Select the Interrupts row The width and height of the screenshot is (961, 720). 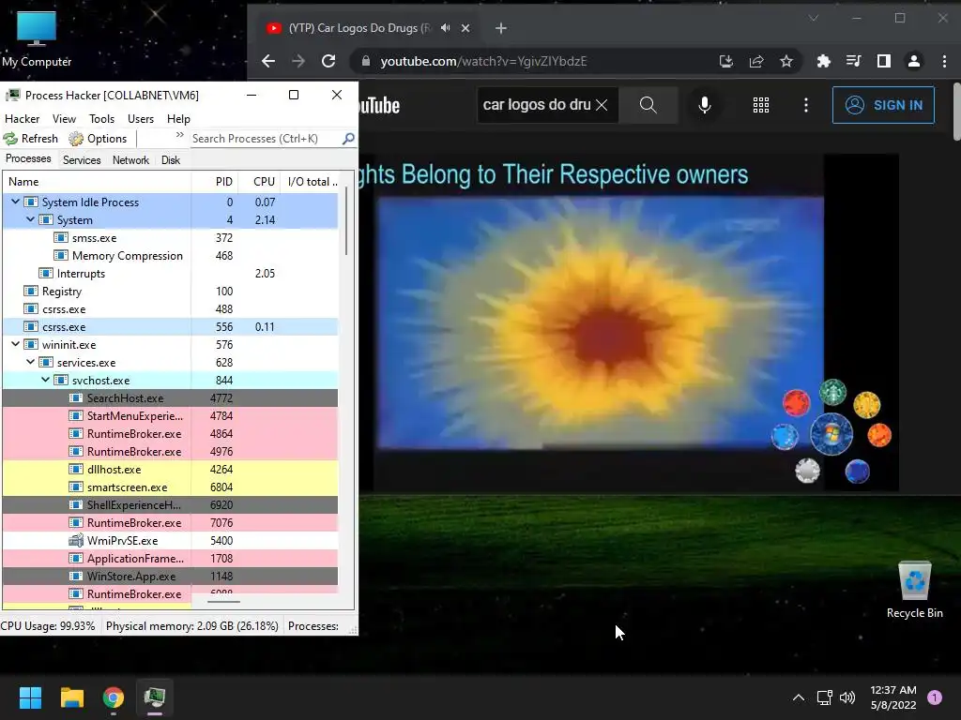click(x=171, y=273)
